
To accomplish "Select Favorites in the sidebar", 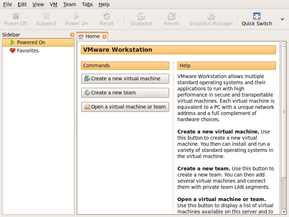I will 38,51.
